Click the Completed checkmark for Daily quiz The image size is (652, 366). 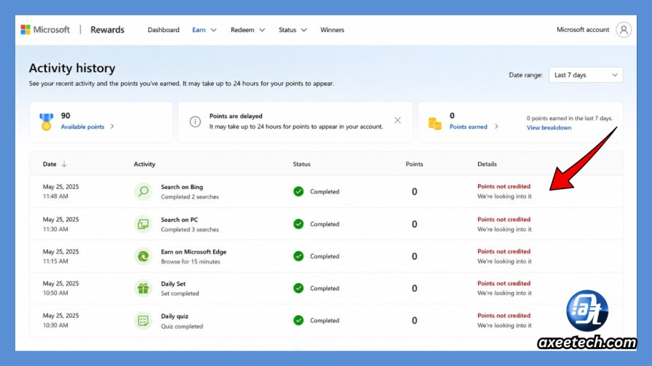coord(298,320)
